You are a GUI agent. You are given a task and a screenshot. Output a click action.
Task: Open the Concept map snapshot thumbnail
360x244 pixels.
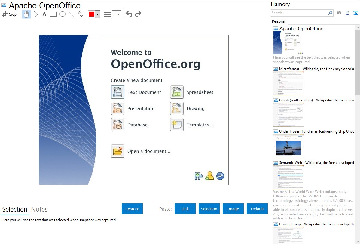click(x=288, y=235)
